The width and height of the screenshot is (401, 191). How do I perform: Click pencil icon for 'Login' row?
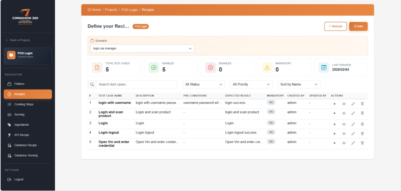(x=353, y=124)
